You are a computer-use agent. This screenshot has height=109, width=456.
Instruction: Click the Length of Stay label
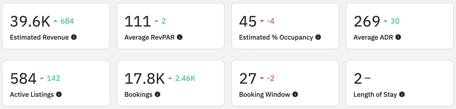[375, 95]
